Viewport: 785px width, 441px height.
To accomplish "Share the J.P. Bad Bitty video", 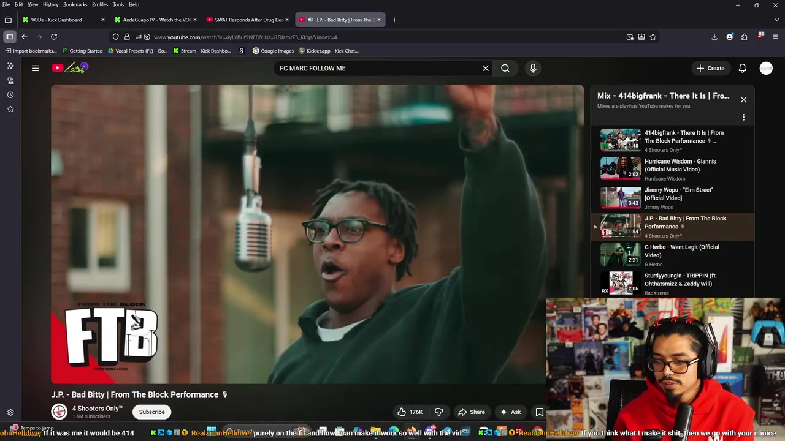I will [472, 412].
